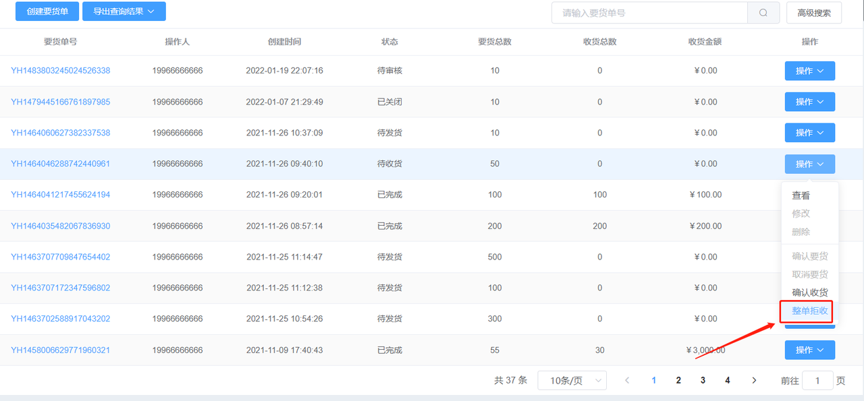Go to page 4 in pagination
Image resolution: width=864 pixels, height=401 pixels.
728,381
